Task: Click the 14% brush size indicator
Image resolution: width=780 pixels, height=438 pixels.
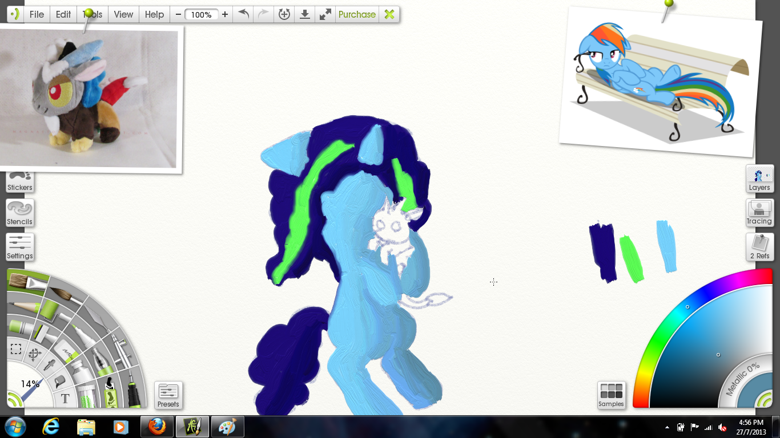Action: 30,384
